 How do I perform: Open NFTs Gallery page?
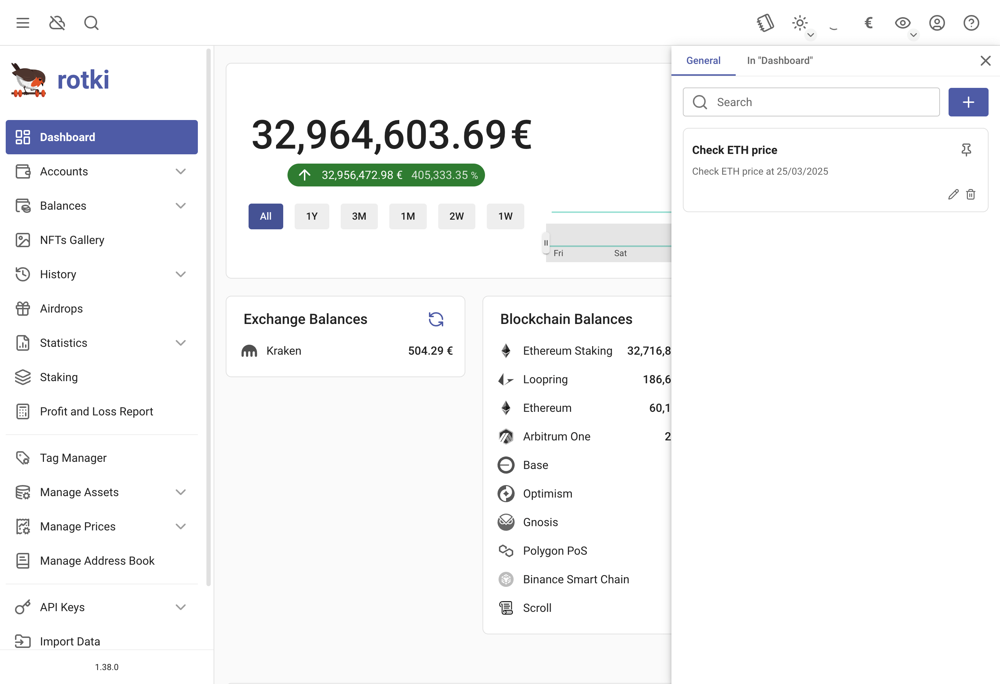click(101, 240)
